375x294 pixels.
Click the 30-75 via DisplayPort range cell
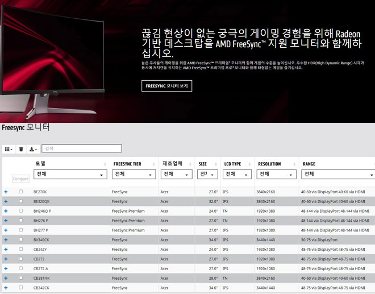click(x=319, y=240)
